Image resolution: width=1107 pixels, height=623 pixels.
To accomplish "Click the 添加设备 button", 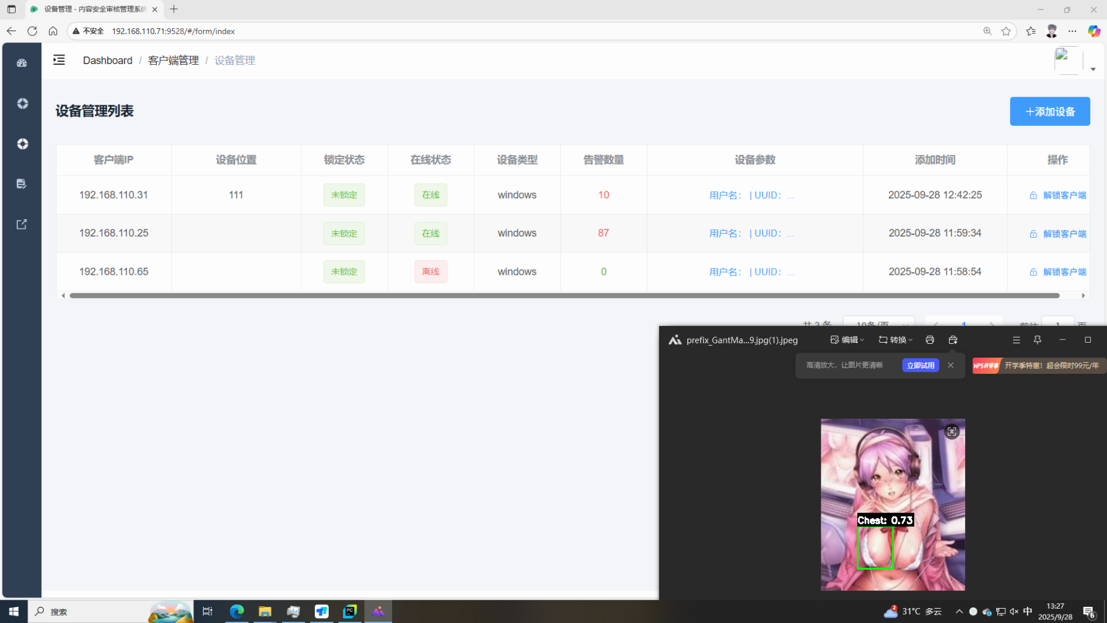I will [x=1050, y=111].
